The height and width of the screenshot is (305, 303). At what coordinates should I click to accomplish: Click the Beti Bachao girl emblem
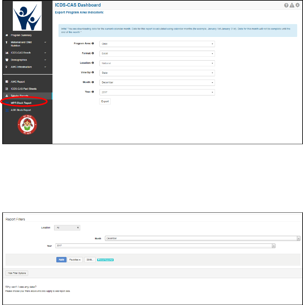(27, 125)
